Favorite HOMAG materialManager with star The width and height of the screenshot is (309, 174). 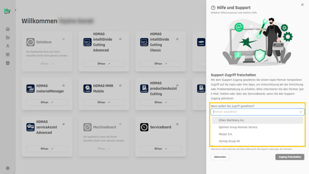[x=64, y=86]
